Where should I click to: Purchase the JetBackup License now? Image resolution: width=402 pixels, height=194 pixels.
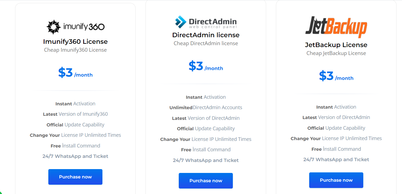pyautogui.click(x=336, y=180)
